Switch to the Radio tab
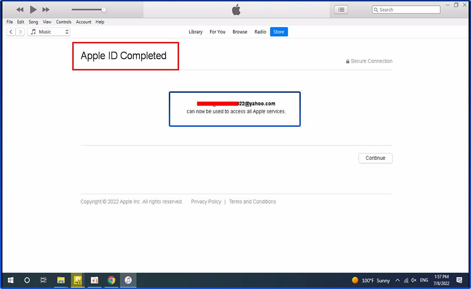 260,32
